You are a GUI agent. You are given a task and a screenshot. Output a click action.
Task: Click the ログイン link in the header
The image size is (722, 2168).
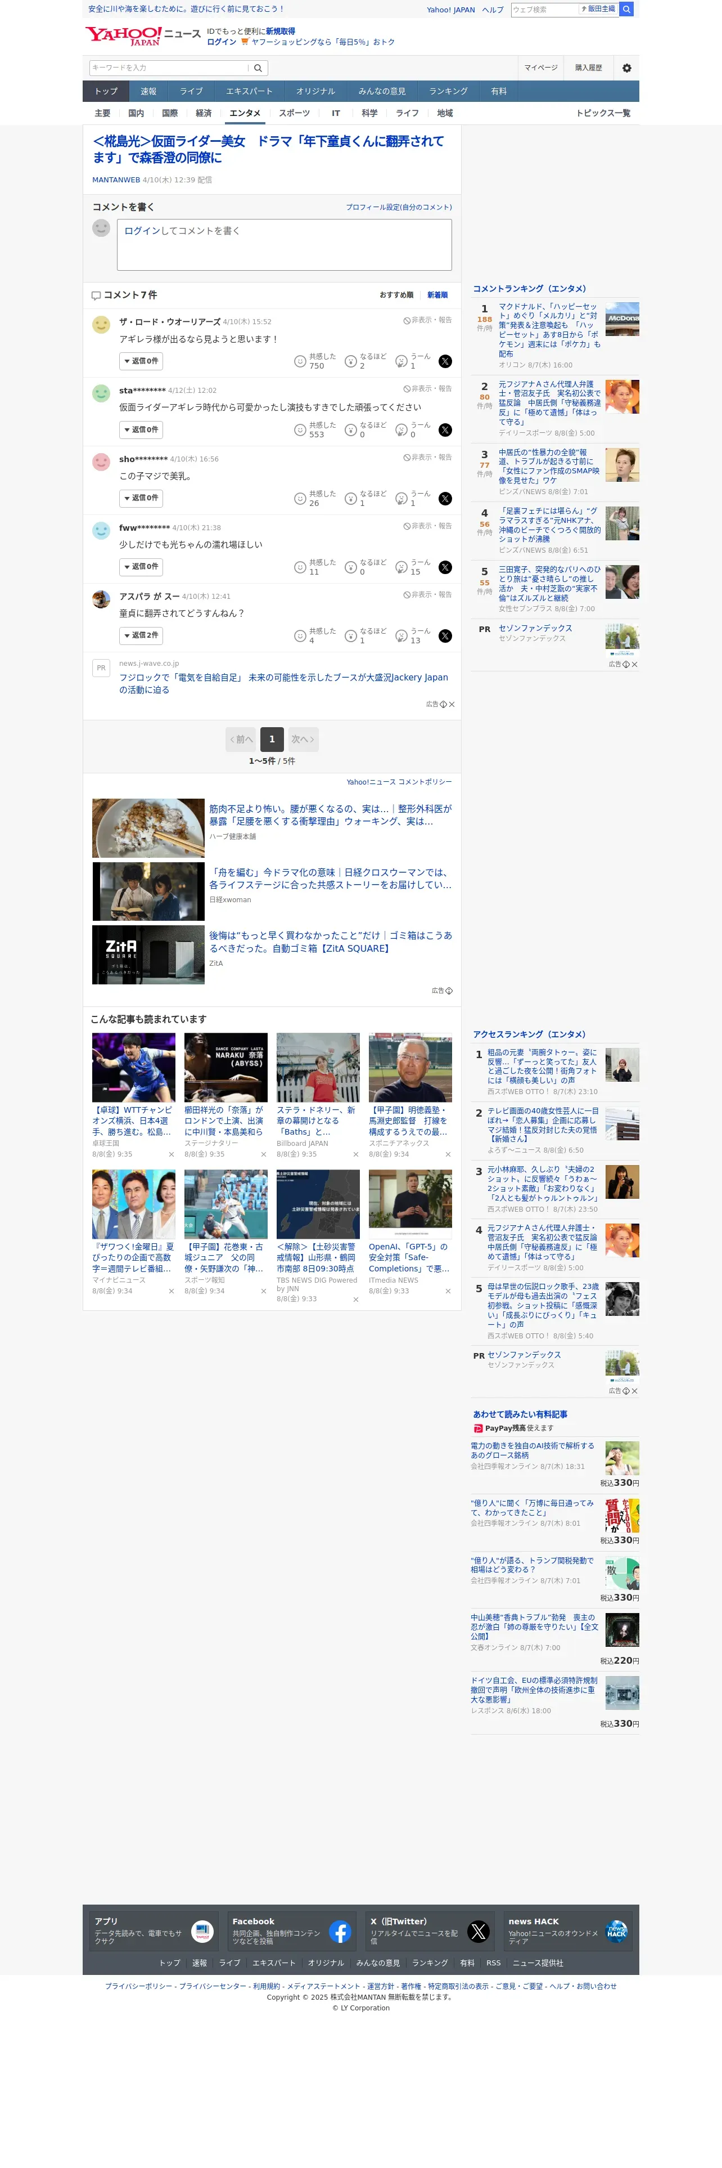[222, 42]
